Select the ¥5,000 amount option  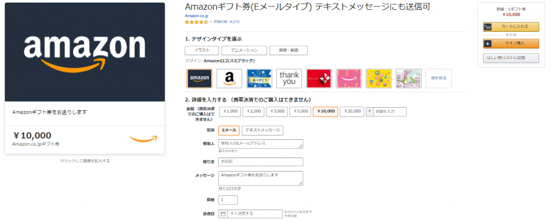(x=300, y=111)
